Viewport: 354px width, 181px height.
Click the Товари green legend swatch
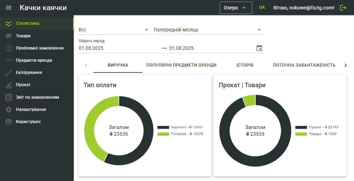tap(301, 134)
